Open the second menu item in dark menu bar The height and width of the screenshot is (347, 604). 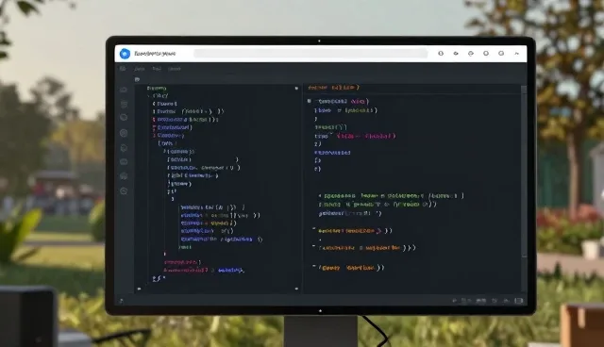(x=157, y=69)
